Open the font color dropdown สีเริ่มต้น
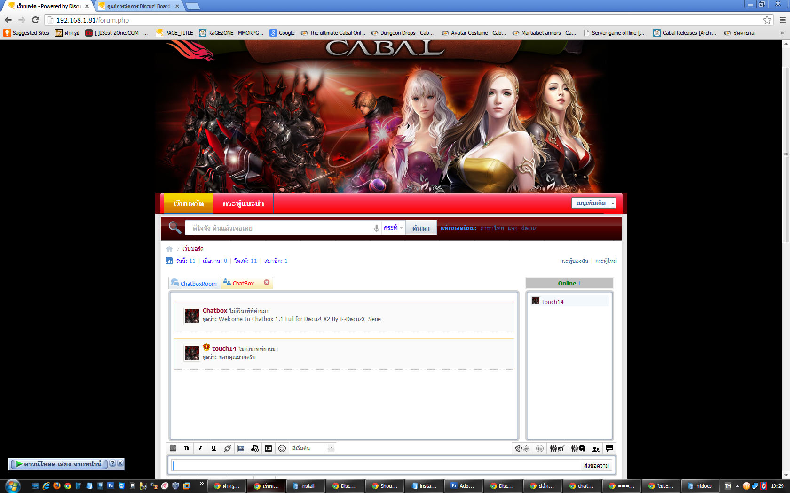 point(313,448)
